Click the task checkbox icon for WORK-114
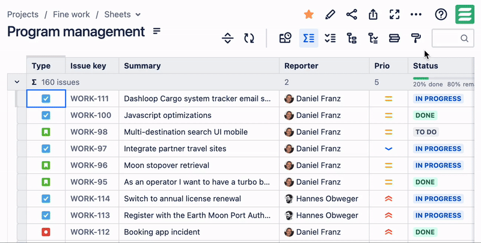The height and width of the screenshot is (243, 481). tap(46, 198)
